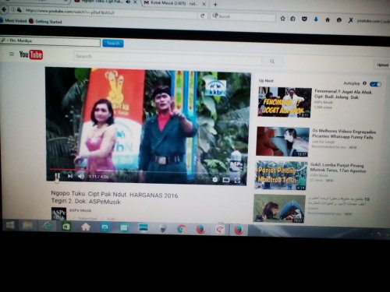This screenshot has width=390, height=292.
Task: Click the YouTube magnifier search button
Action: pyautogui.click(x=272, y=62)
